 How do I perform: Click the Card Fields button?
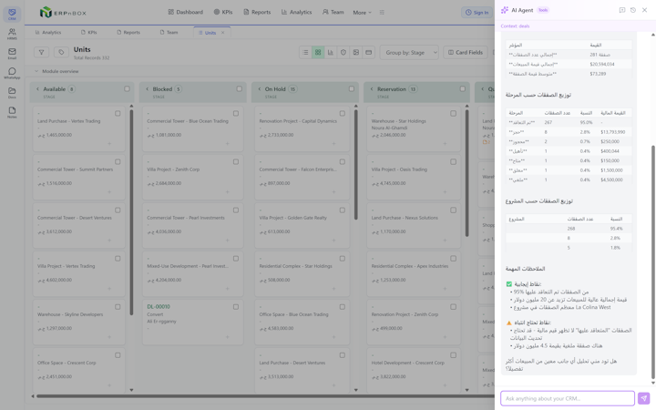tap(466, 52)
